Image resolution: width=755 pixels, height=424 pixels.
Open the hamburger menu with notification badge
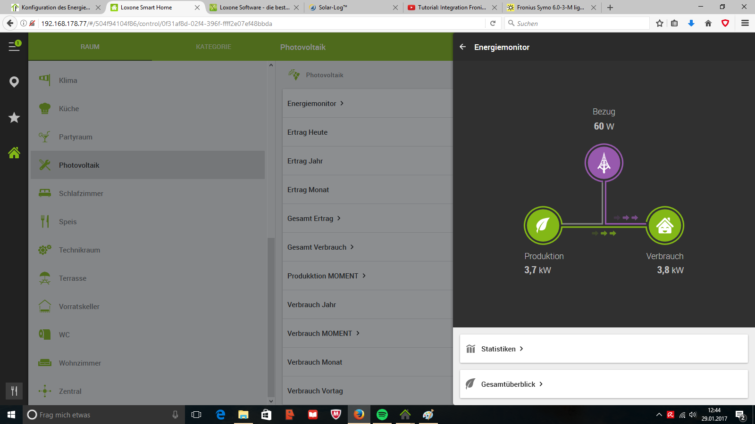point(14,46)
